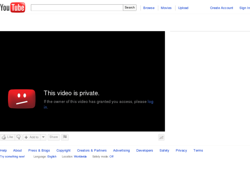Change the Location Worldwide setting
The height and width of the screenshot is (187, 250).
pyautogui.click(x=80, y=156)
